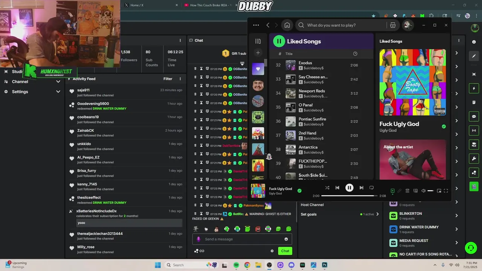Open Spotify from the Windows taskbar
Image resolution: width=482 pixels, height=271 pixels.
(236, 265)
